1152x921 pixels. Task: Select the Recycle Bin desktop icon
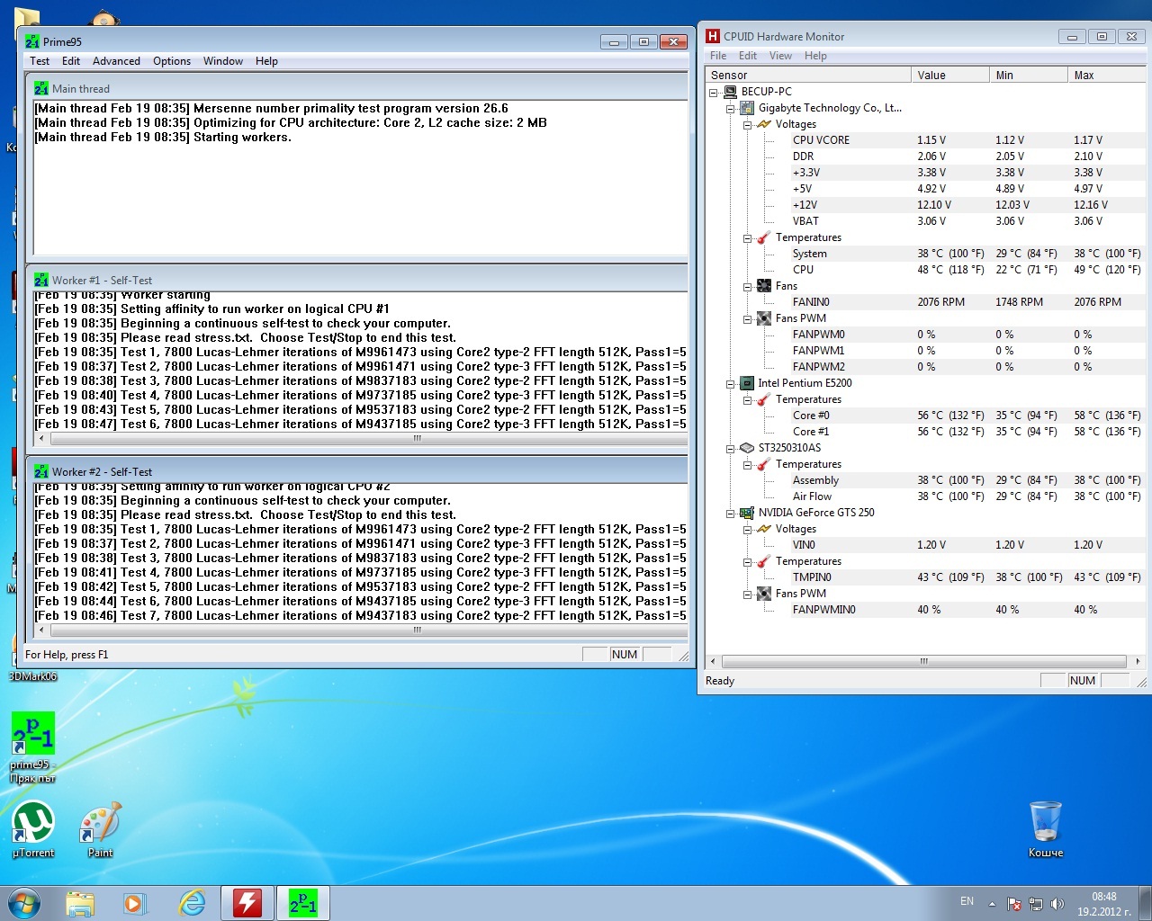1046,828
